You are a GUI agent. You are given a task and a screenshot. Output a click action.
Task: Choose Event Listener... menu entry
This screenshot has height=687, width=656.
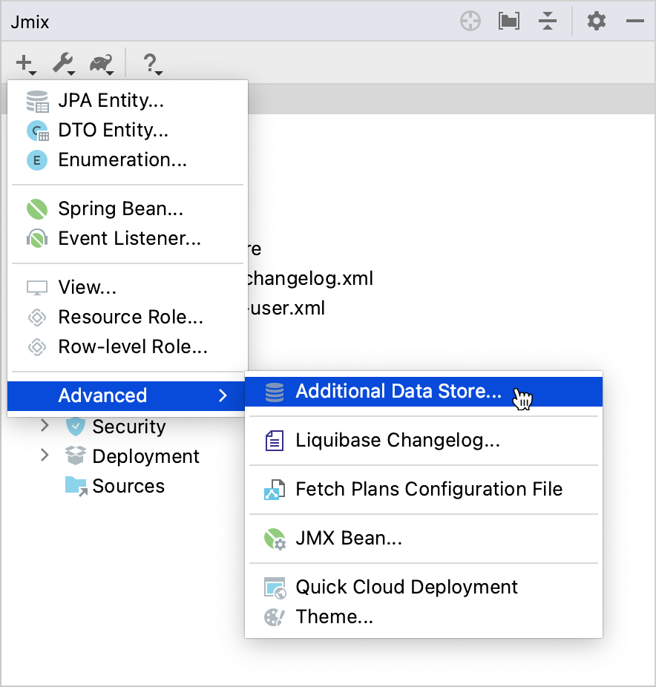pos(128,239)
